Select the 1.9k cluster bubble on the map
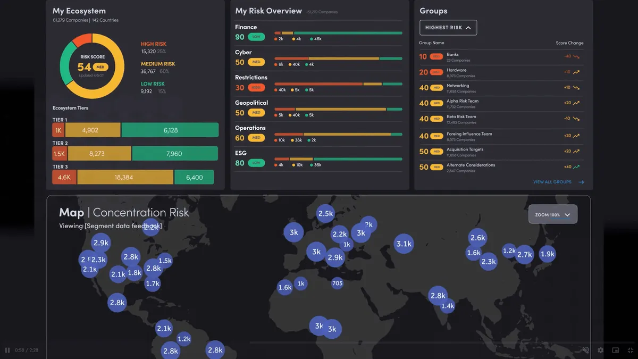 548,254
